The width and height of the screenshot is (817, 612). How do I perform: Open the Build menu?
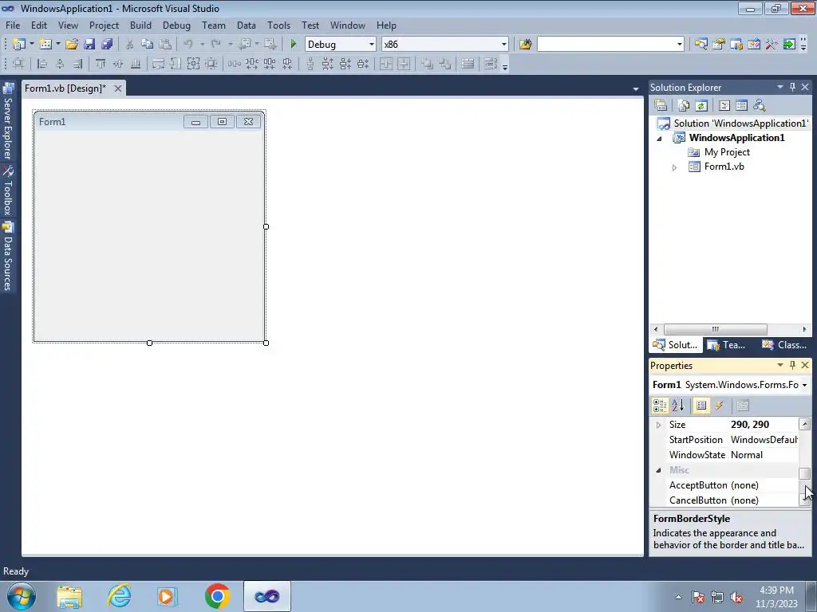click(x=140, y=25)
